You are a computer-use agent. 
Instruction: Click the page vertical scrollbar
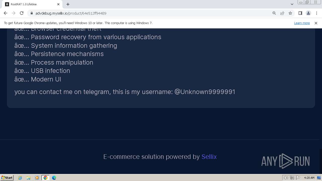click(320, 101)
